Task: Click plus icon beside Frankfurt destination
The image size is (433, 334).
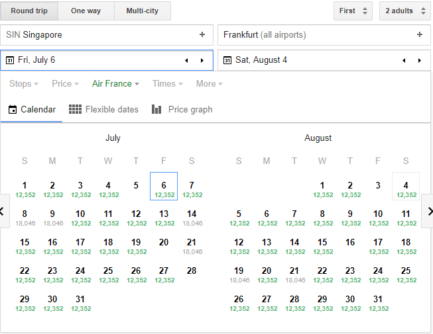Action: click(420, 34)
